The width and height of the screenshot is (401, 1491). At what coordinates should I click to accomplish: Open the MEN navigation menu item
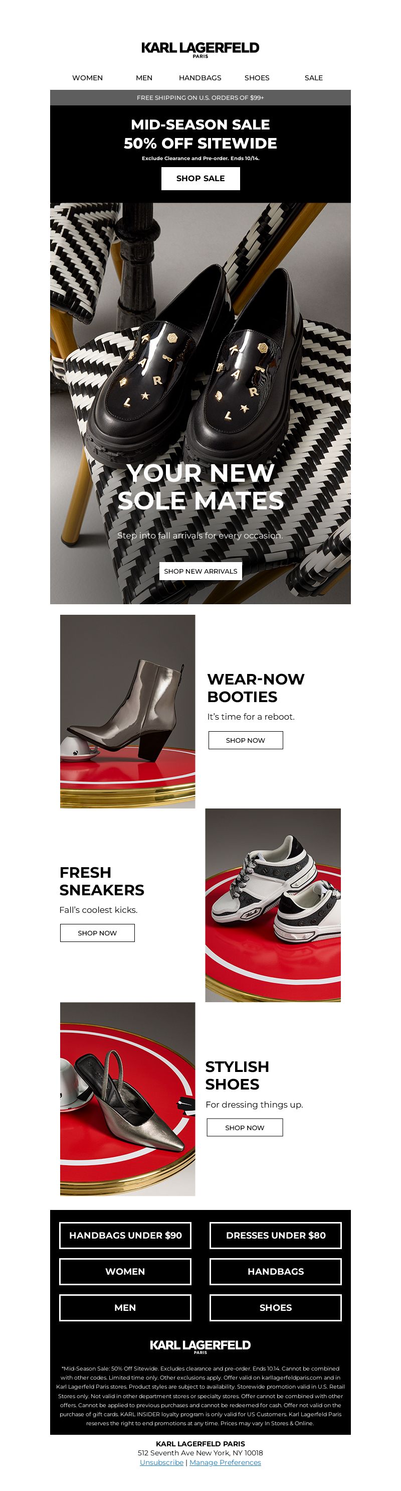tap(144, 78)
